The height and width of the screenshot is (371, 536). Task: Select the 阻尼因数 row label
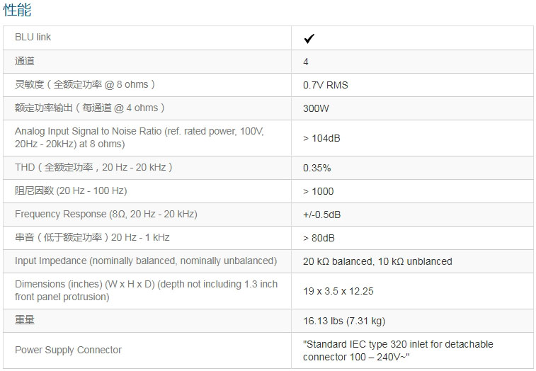pyautogui.click(x=71, y=191)
